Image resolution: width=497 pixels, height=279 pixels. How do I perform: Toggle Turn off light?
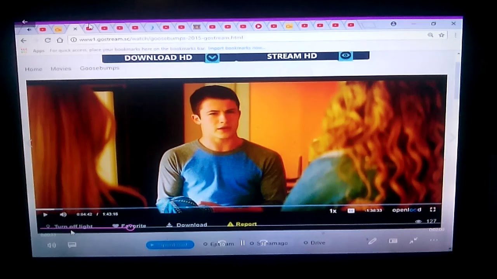pyautogui.click(x=70, y=226)
